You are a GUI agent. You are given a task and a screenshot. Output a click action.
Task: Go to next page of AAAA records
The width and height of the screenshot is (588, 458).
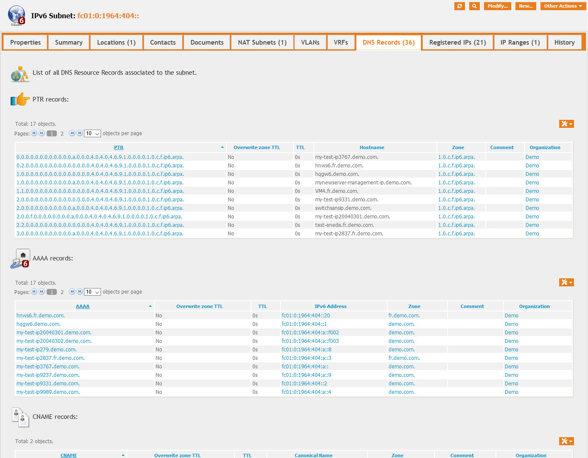pyautogui.click(x=72, y=292)
